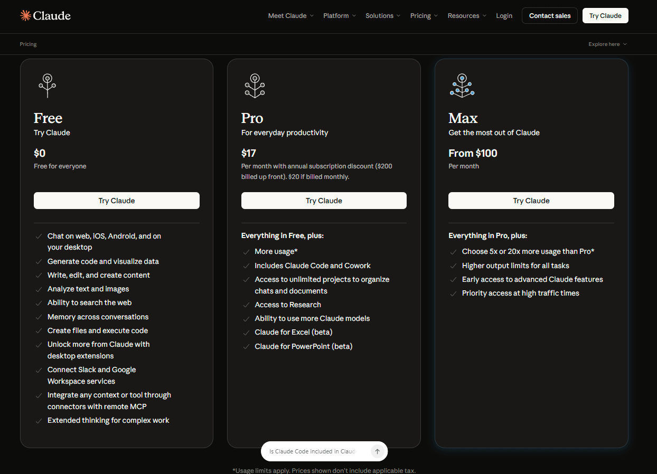The width and height of the screenshot is (657, 474).
Task: Open the Pricing breadcrumb link
Action: pos(28,44)
